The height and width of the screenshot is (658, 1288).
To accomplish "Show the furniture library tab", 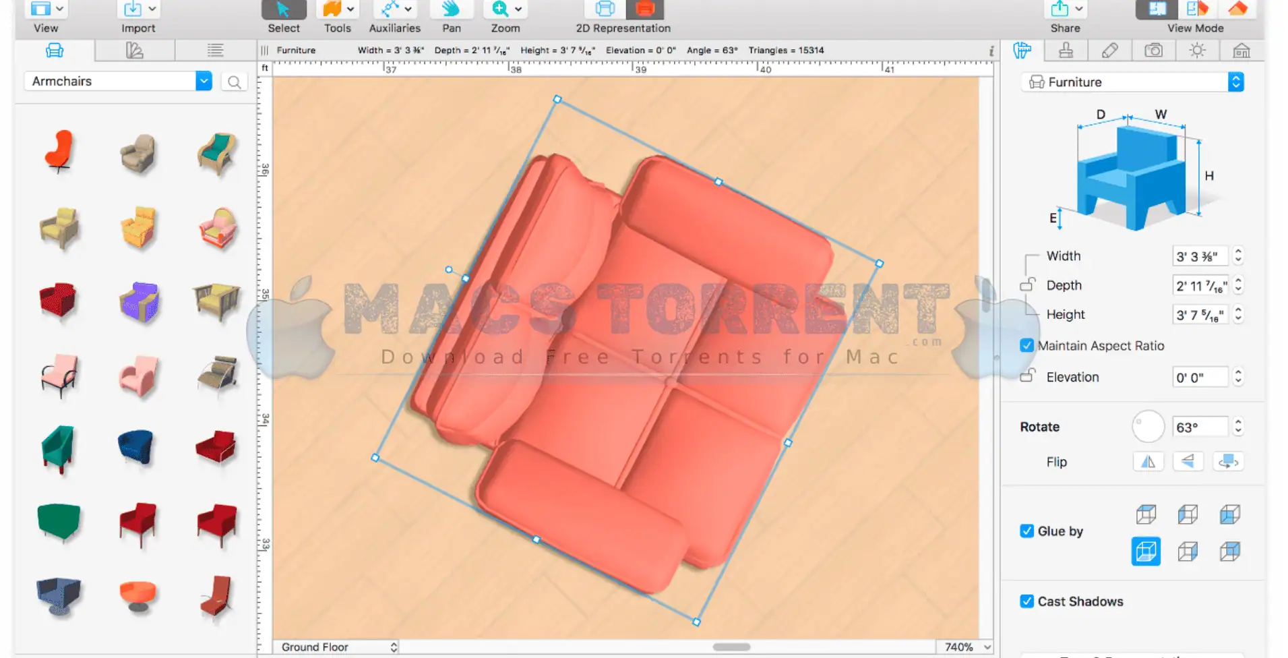I will [55, 51].
